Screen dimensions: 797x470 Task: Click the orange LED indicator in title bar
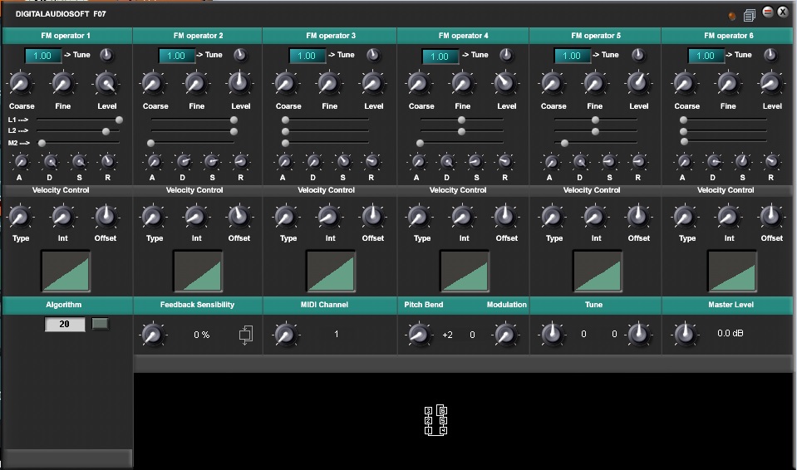[x=732, y=15]
